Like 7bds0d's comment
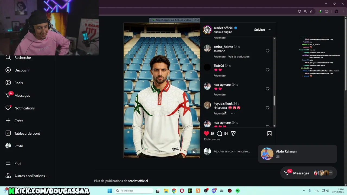Image resolution: width=347 pixels, height=195 pixels. pos(268,70)
